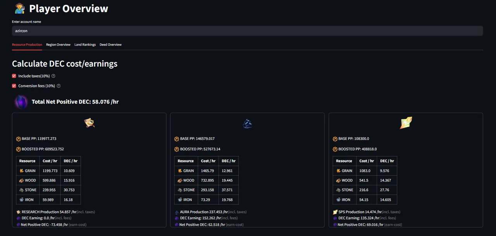Click help icon next to Conversion fees
This screenshot has height=236, width=496.
[x=59, y=86]
